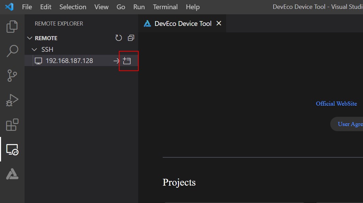Connect to host in current window arrow
363x203 pixels.
tap(116, 61)
